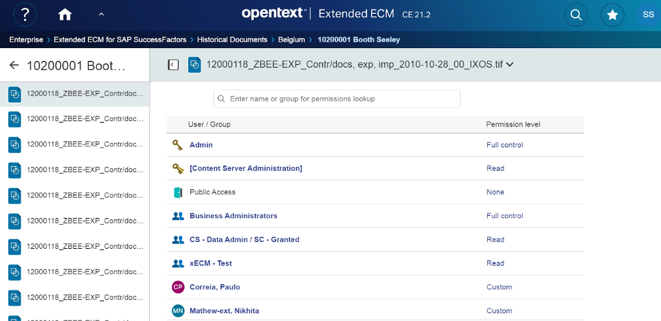Viewport: 661px width, 321px height.
Task: Collapse the side panel toggle icon
Action: pos(173,64)
